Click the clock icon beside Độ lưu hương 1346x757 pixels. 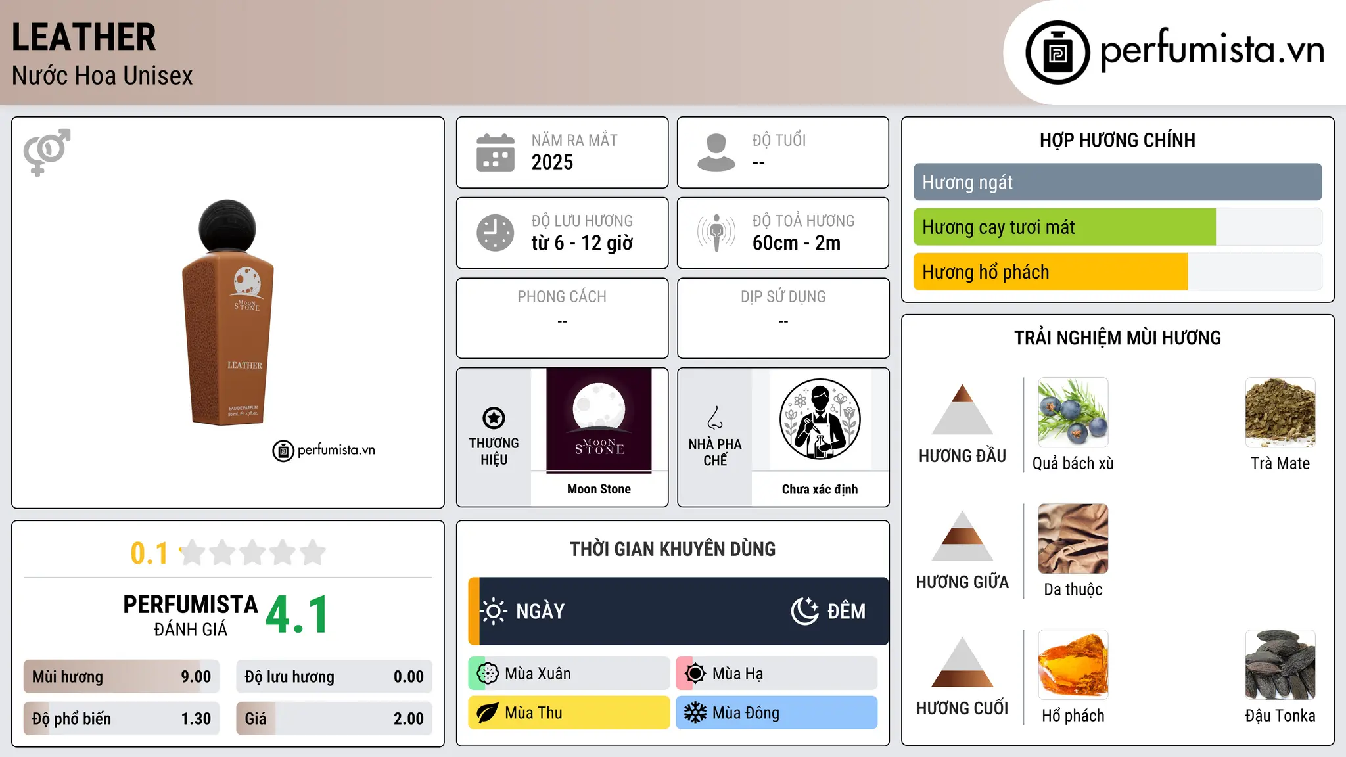[496, 233]
